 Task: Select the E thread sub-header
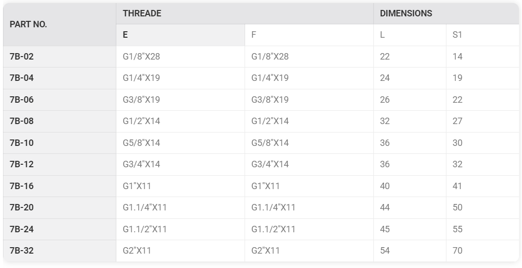(180, 35)
